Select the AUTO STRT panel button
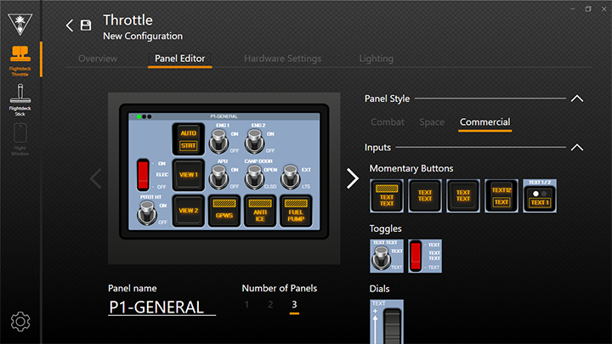 [188, 138]
